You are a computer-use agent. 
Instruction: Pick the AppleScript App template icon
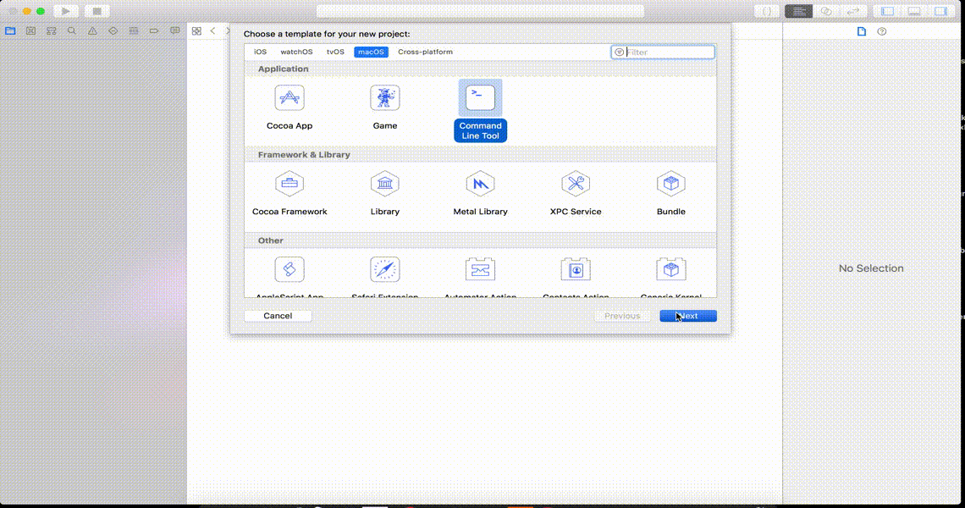point(289,270)
